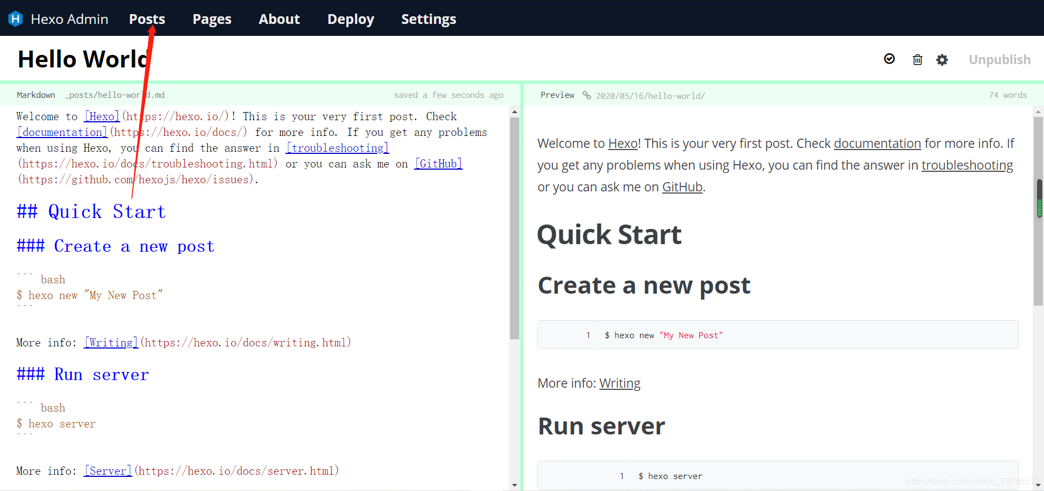Open the Hexo link in the preview
The height and width of the screenshot is (491, 1044).
(623, 144)
